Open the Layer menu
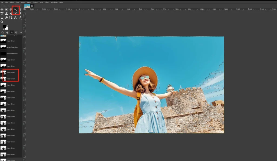This screenshot has height=161, width=277. point(29,2)
